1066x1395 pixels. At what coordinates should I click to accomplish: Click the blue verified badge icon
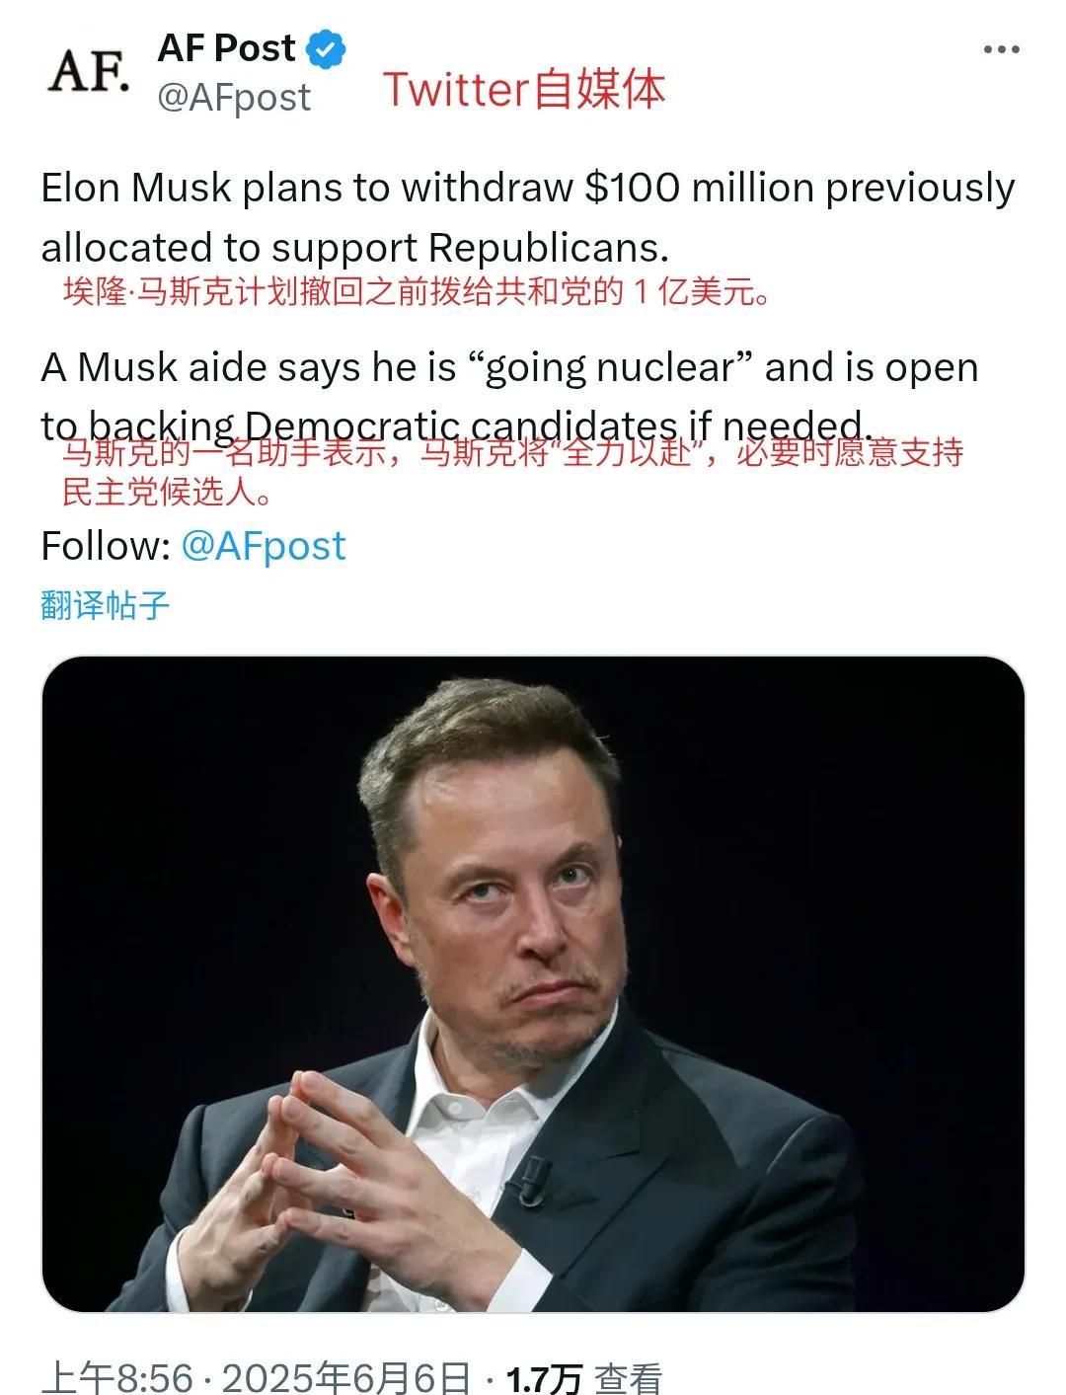pos(326,49)
